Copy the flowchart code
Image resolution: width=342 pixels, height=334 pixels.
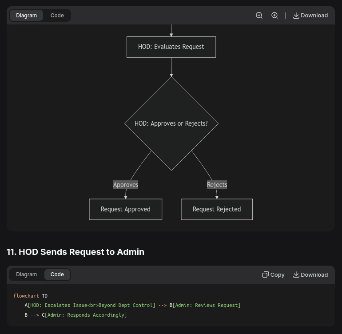[x=273, y=274]
